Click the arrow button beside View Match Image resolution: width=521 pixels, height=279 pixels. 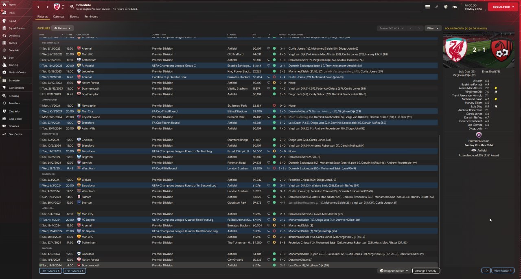[x=486, y=270]
